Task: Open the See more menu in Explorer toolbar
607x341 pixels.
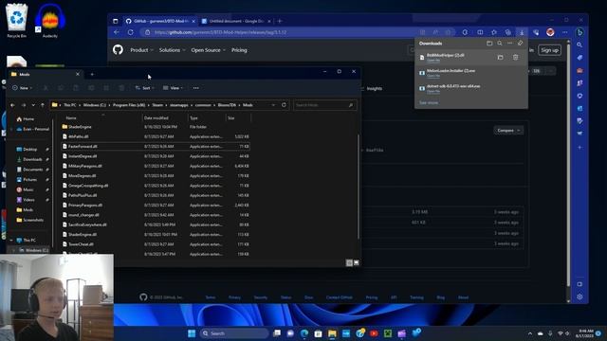Action: [196, 88]
